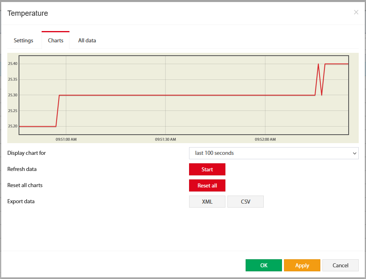
Task: Click the 09:52:00 AM time label
Action: click(x=265, y=139)
